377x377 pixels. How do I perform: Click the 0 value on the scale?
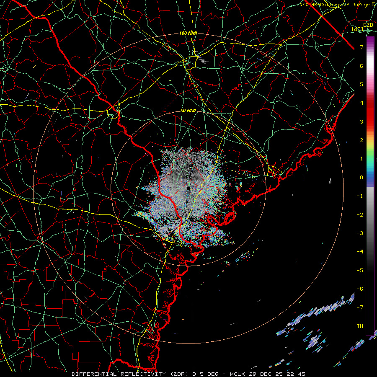click(x=362, y=178)
